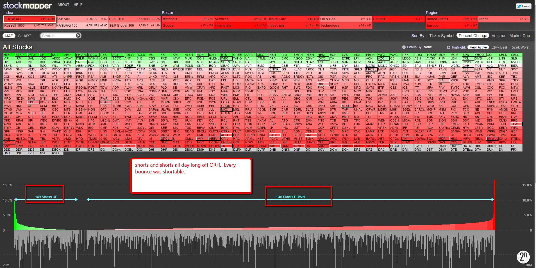Select the FTSE 100 index
Viewport: 536px width, 268px height.
(x=134, y=19)
